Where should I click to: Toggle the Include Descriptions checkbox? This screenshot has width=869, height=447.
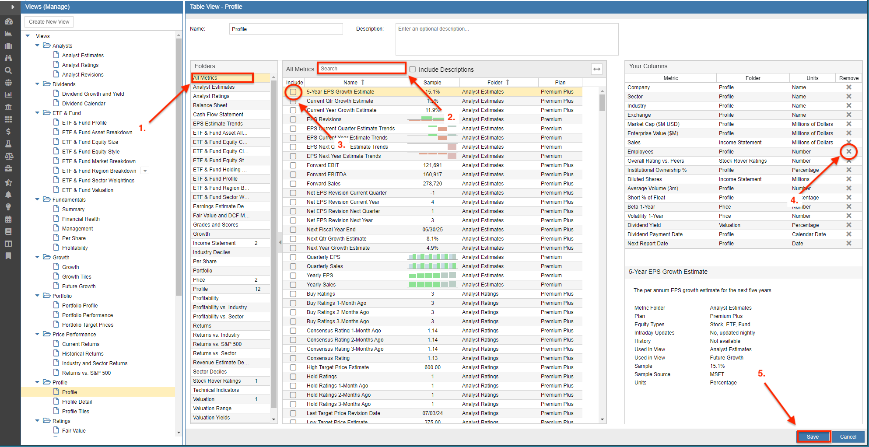(x=413, y=69)
